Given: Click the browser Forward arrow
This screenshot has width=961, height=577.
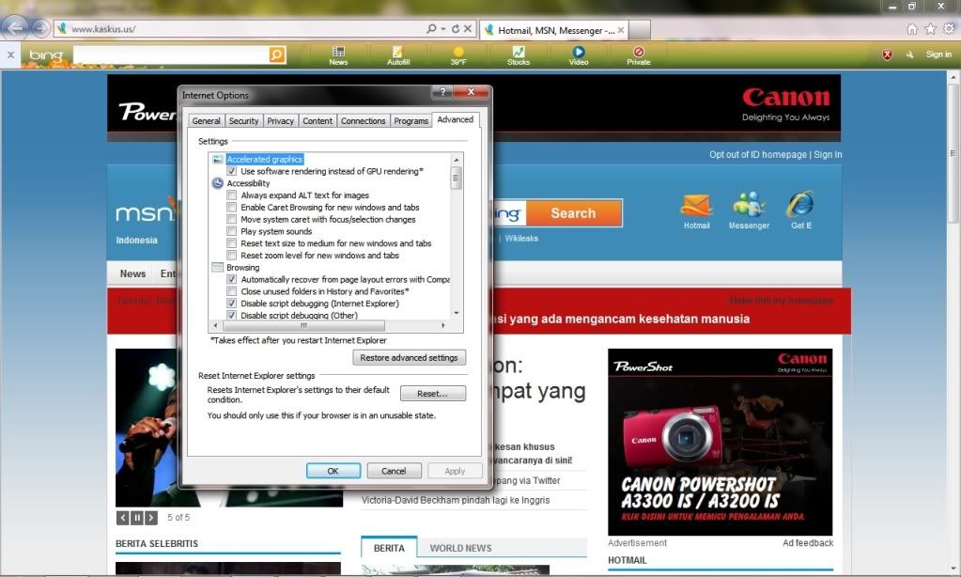Looking at the screenshot, I should click(40, 27).
